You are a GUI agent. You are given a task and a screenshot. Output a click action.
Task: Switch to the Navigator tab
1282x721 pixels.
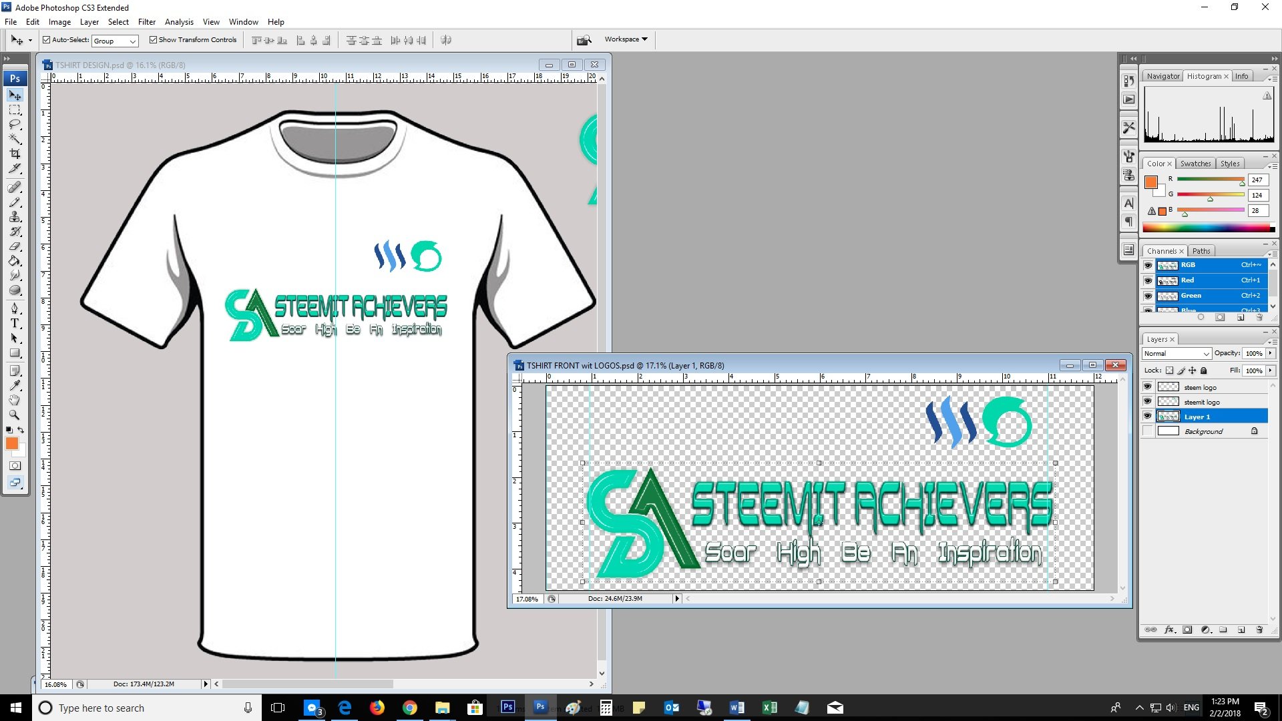pyautogui.click(x=1163, y=76)
